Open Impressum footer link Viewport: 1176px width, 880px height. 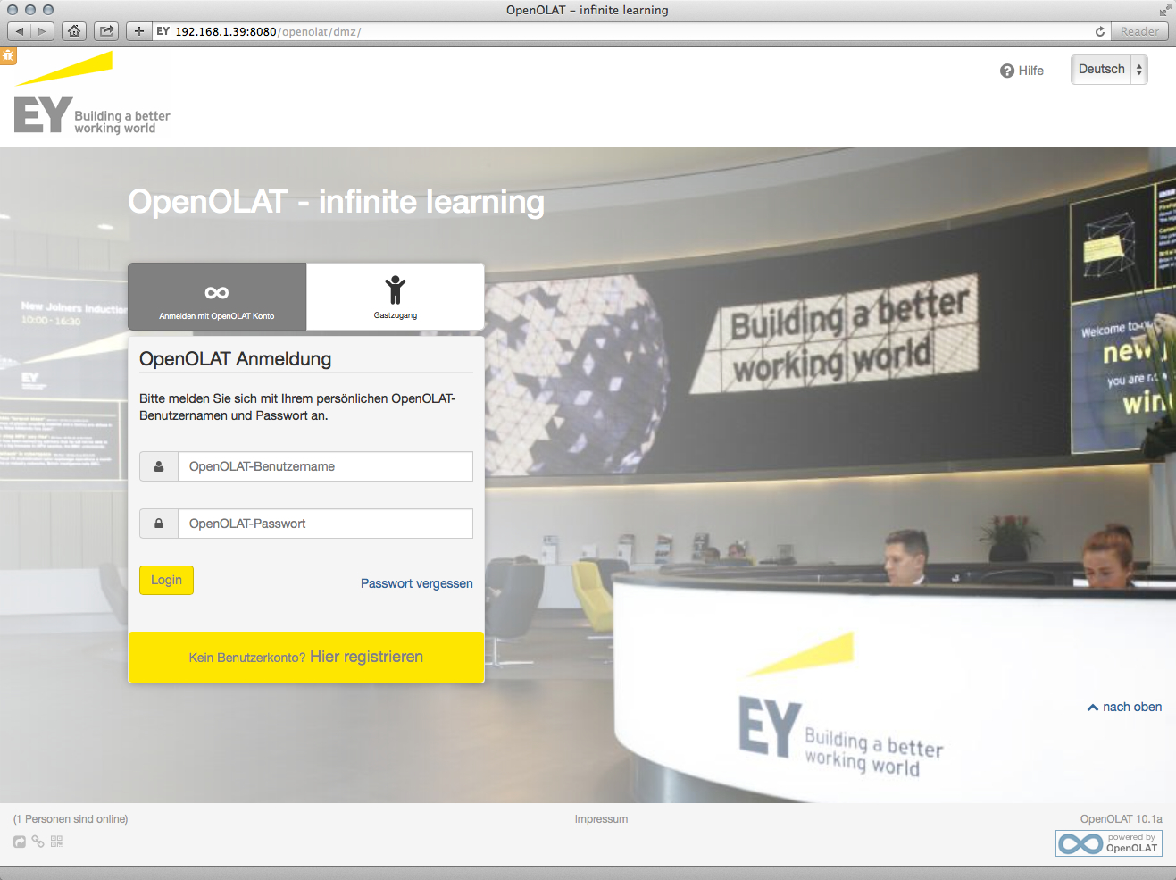point(601,819)
